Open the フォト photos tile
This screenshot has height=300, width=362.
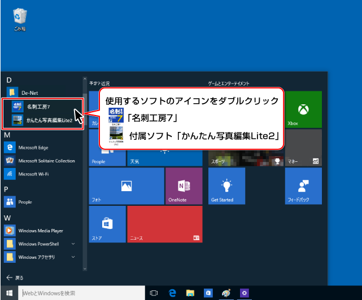[x=127, y=186]
